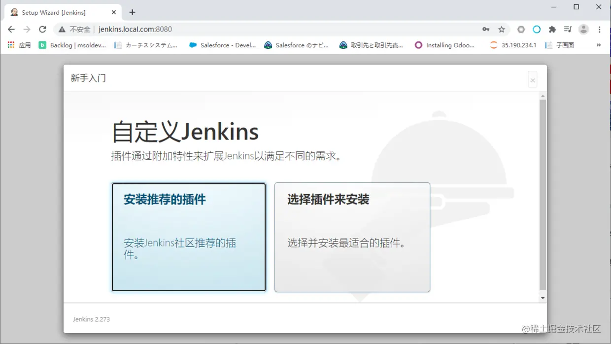
Task: Choose the select plugins to install card
Action: (352, 237)
